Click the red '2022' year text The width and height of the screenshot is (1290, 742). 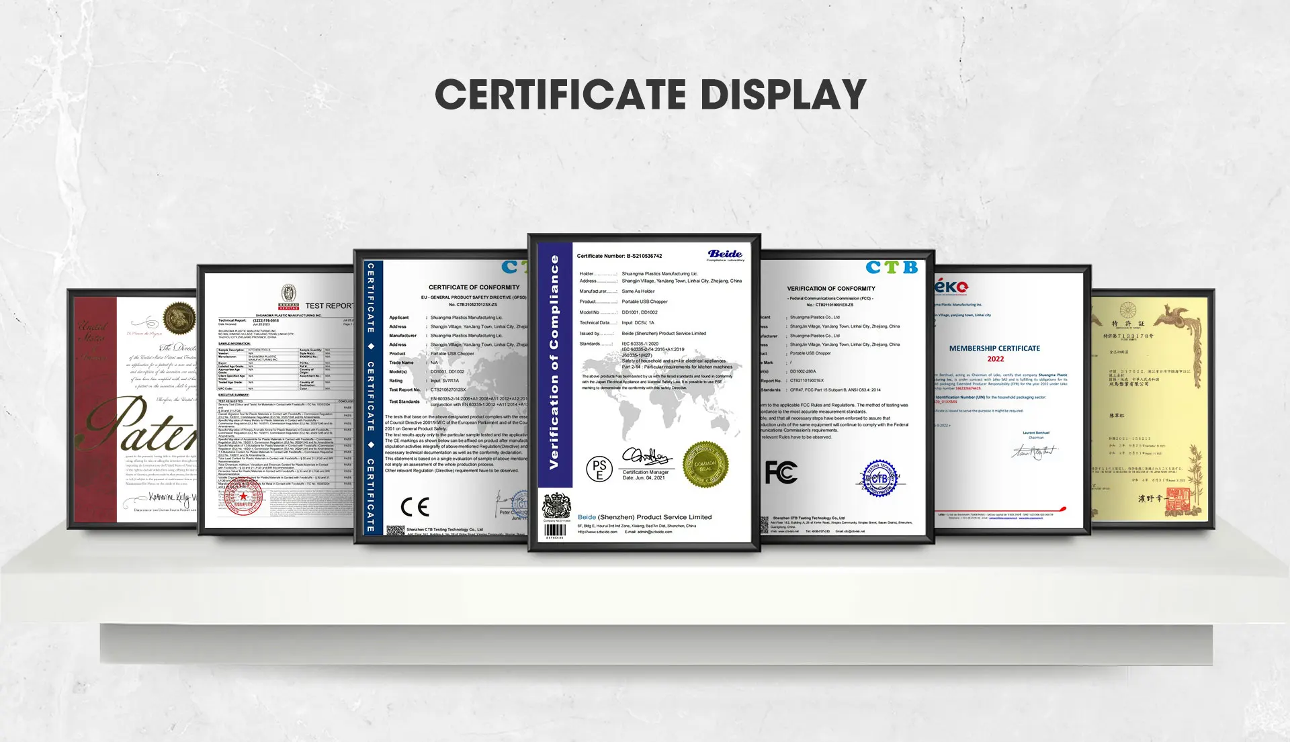pos(996,359)
